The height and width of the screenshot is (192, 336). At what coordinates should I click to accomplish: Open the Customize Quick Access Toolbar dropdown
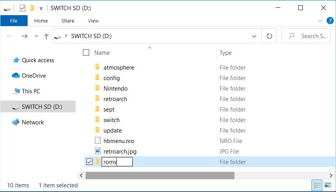click(x=41, y=9)
